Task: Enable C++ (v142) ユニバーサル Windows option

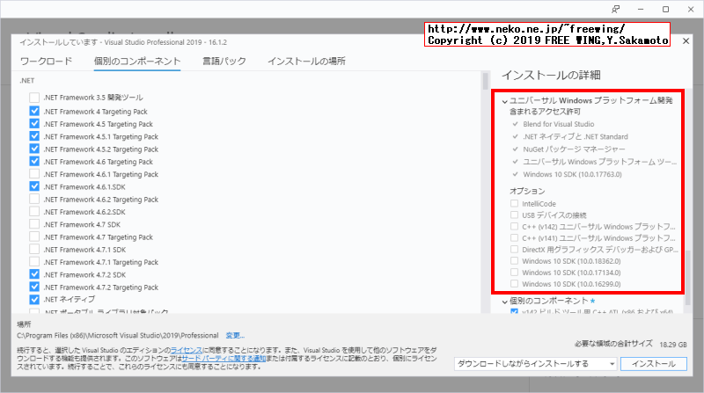Action: [514, 227]
